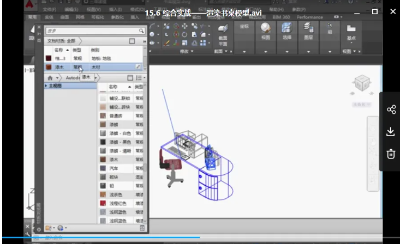Toggle library panel view in document materials bar
This screenshot has width=400, height=244.
pyautogui.click(x=132, y=41)
